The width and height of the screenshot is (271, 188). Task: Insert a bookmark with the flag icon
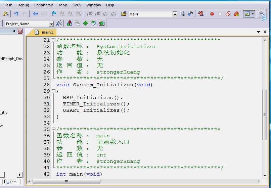[x=54, y=14]
